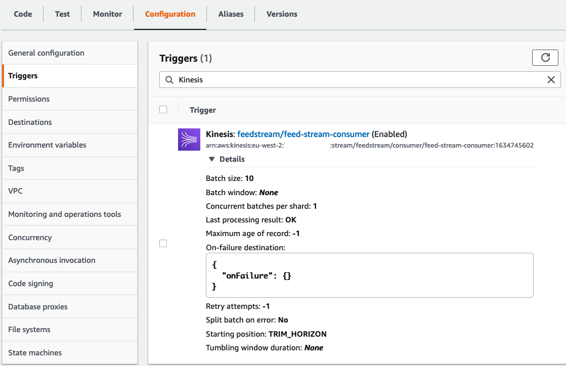The image size is (566, 366).
Task: Select General configuration in sidebar
Action: tap(70, 53)
